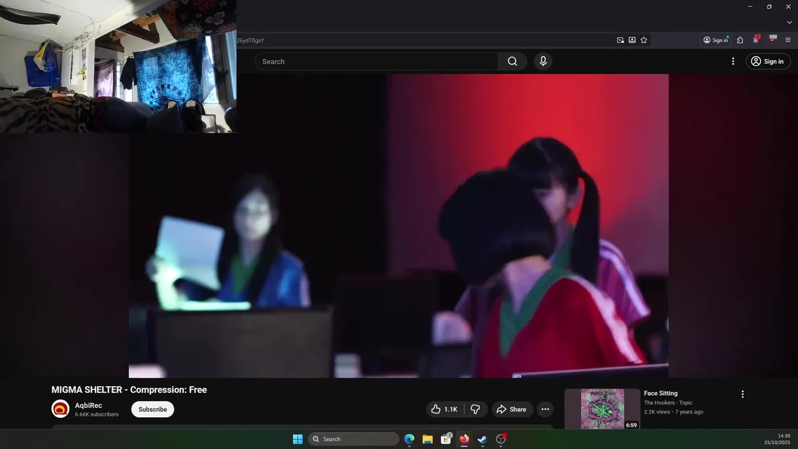This screenshot has height=449, width=798.
Task: Focus the YouTube Search input field
Action: tap(377, 61)
